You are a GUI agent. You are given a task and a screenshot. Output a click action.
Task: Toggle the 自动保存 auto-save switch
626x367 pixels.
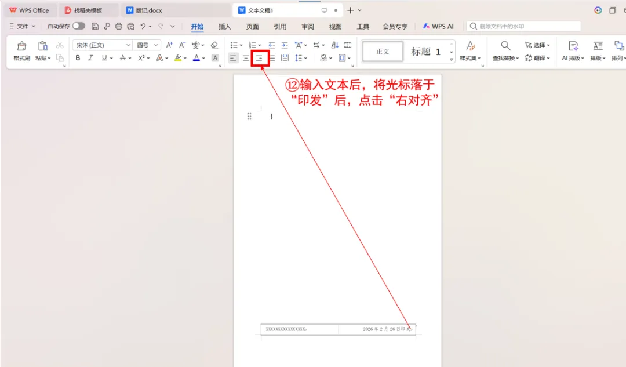(x=79, y=26)
